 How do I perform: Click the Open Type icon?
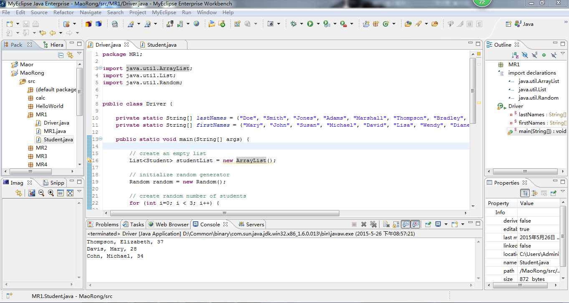click(408, 24)
